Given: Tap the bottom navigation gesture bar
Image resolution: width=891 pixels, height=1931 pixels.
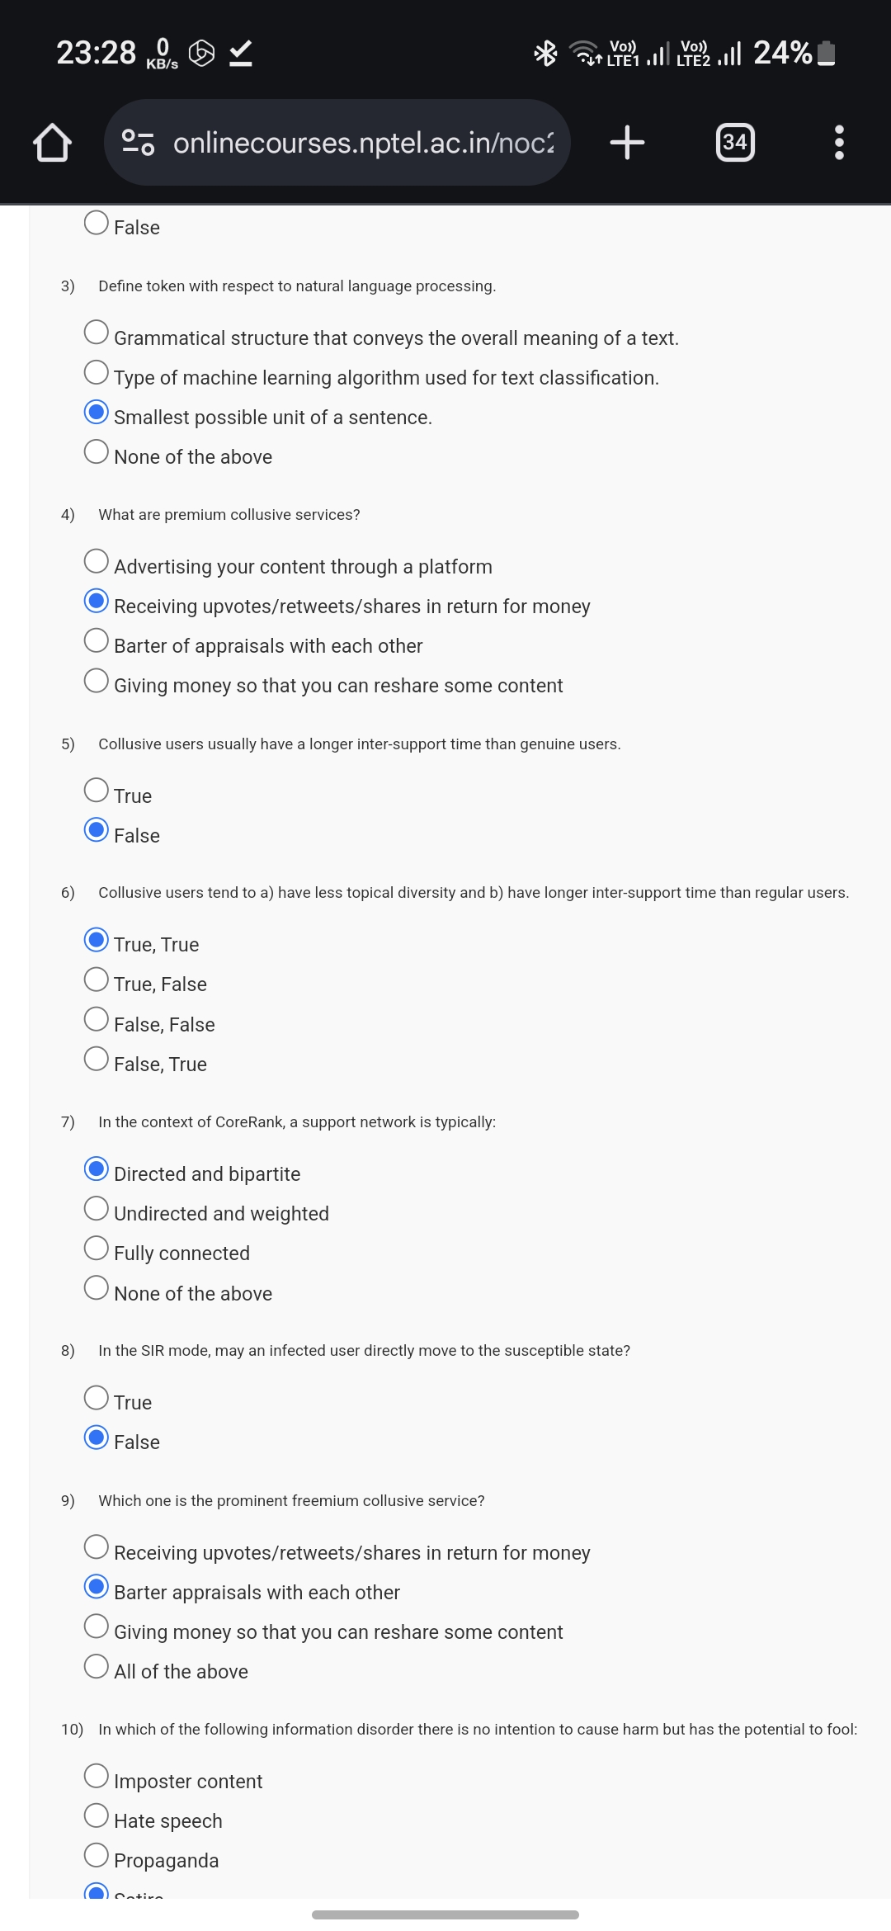Looking at the screenshot, I should pyautogui.click(x=445, y=1914).
